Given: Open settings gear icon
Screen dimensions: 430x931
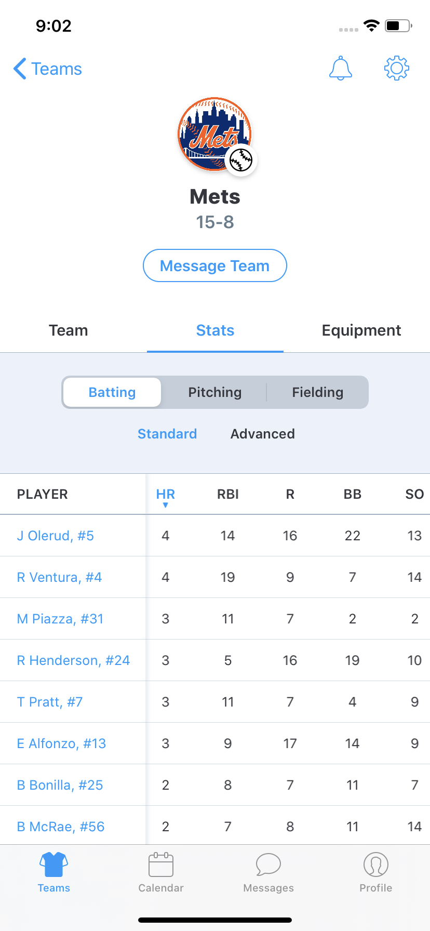Looking at the screenshot, I should (x=397, y=68).
